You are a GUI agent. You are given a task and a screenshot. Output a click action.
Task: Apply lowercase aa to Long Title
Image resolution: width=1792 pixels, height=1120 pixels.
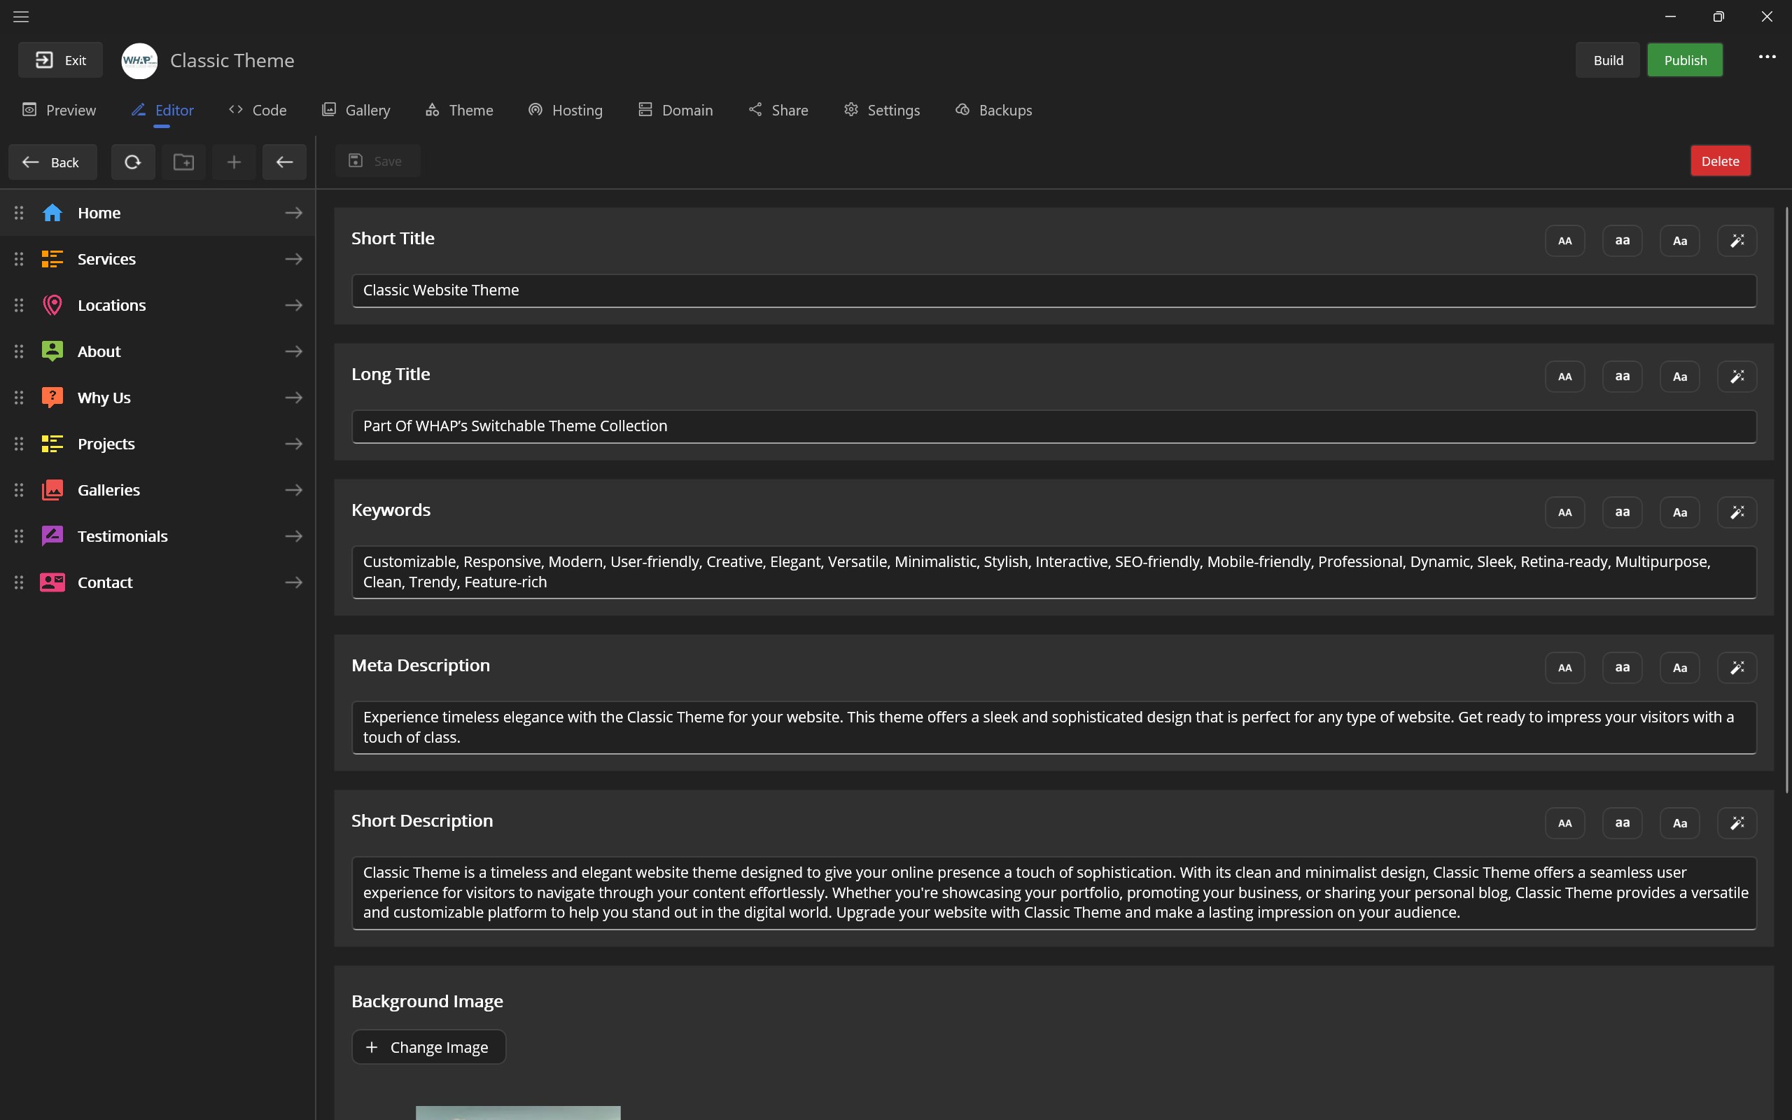click(x=1622, y=377)
